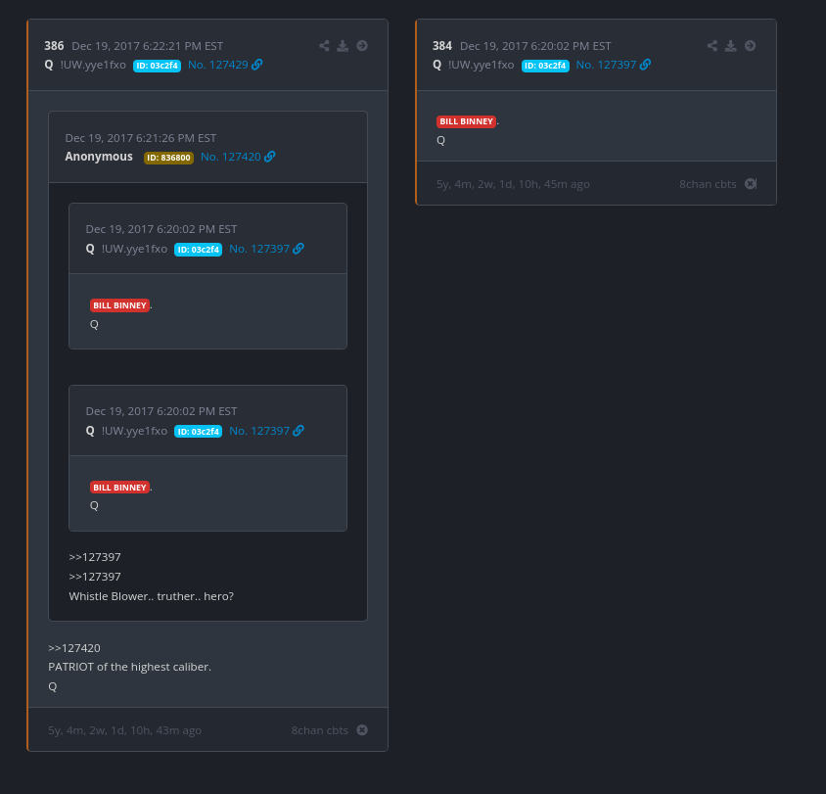This screenshot has width=826, height=794.
Task: Click tripcode !UW.yye1fxo in post 386 header
Action: pos(93,65)
